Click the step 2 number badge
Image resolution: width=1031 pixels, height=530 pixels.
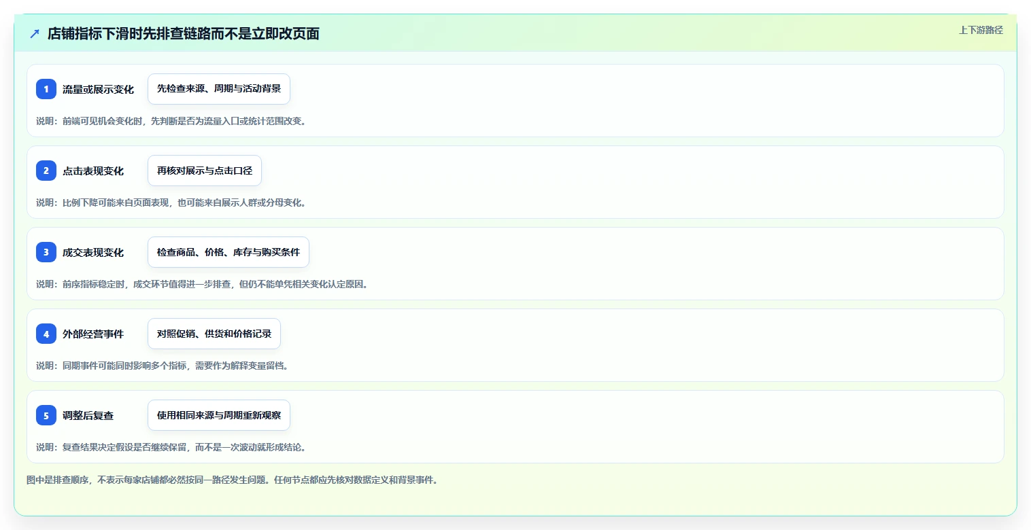(46, 171)
